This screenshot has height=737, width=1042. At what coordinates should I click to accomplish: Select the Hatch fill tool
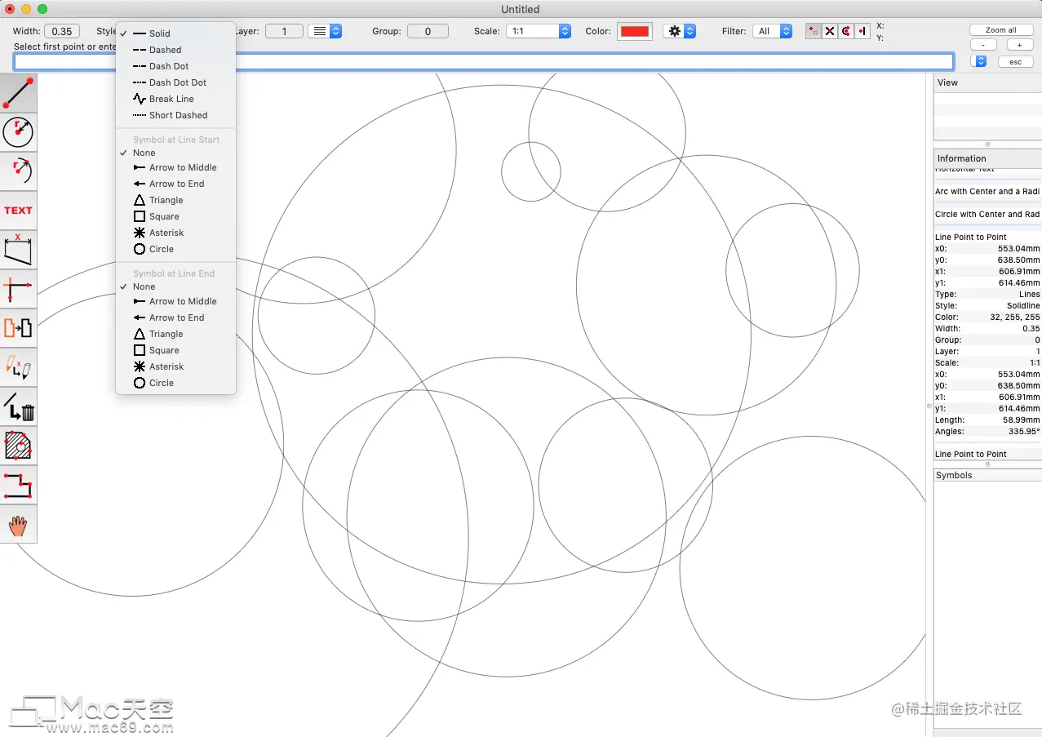18,446
